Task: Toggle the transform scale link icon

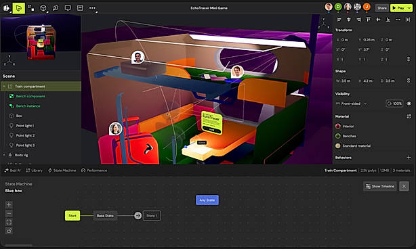Action: 409,59
